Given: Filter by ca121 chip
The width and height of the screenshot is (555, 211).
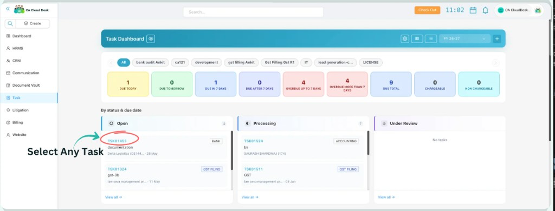Looking at the screenshot, I should [x=180, y=63].
